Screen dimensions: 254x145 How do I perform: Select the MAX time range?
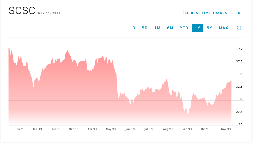223,28
